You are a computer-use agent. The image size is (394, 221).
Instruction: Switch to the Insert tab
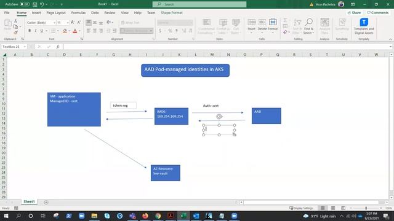tap(36, 12)
